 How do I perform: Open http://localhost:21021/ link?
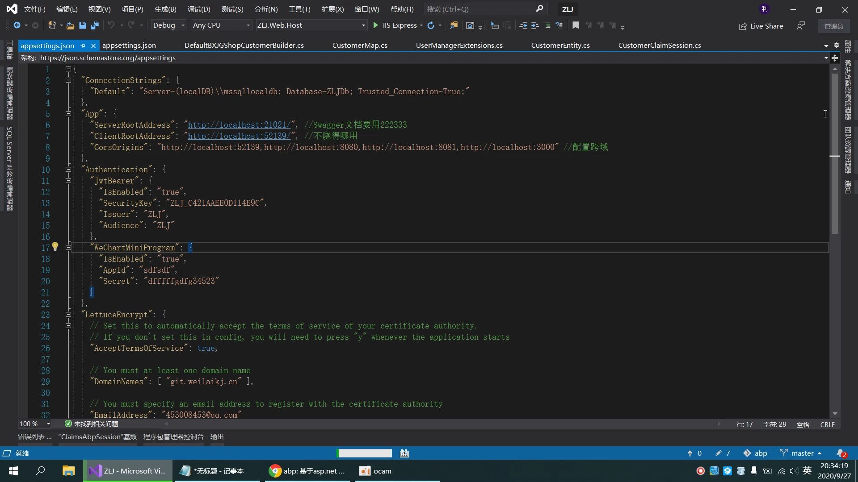coord(238,124)
